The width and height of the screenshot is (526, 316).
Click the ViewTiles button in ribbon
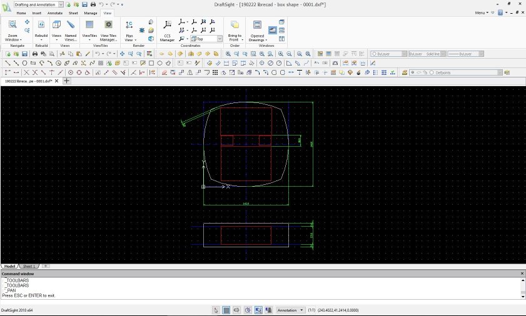click(89, 30)
